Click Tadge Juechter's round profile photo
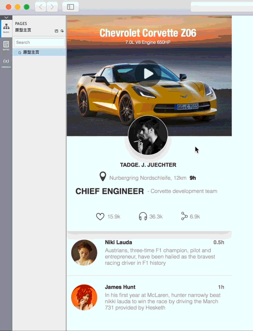The image size is (253, 331). coord(148,135)
